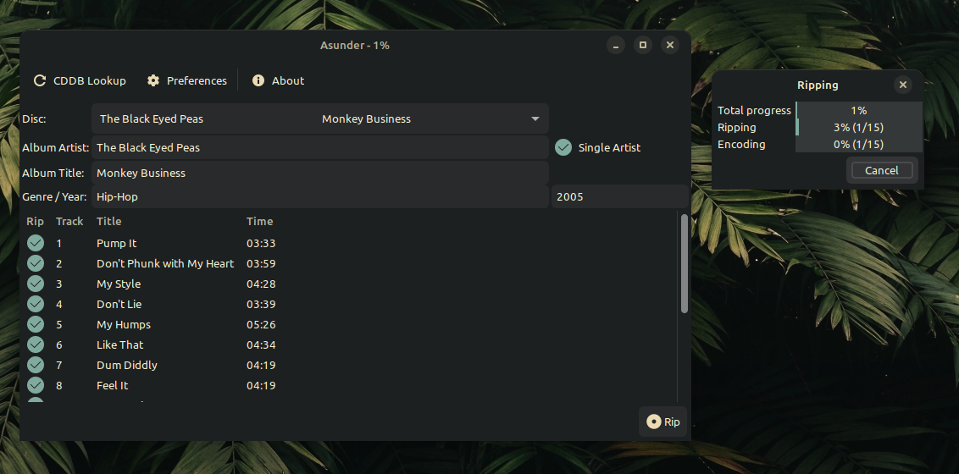Sort by the Track column header
959x474 pixels.
(x=69, y=221)
